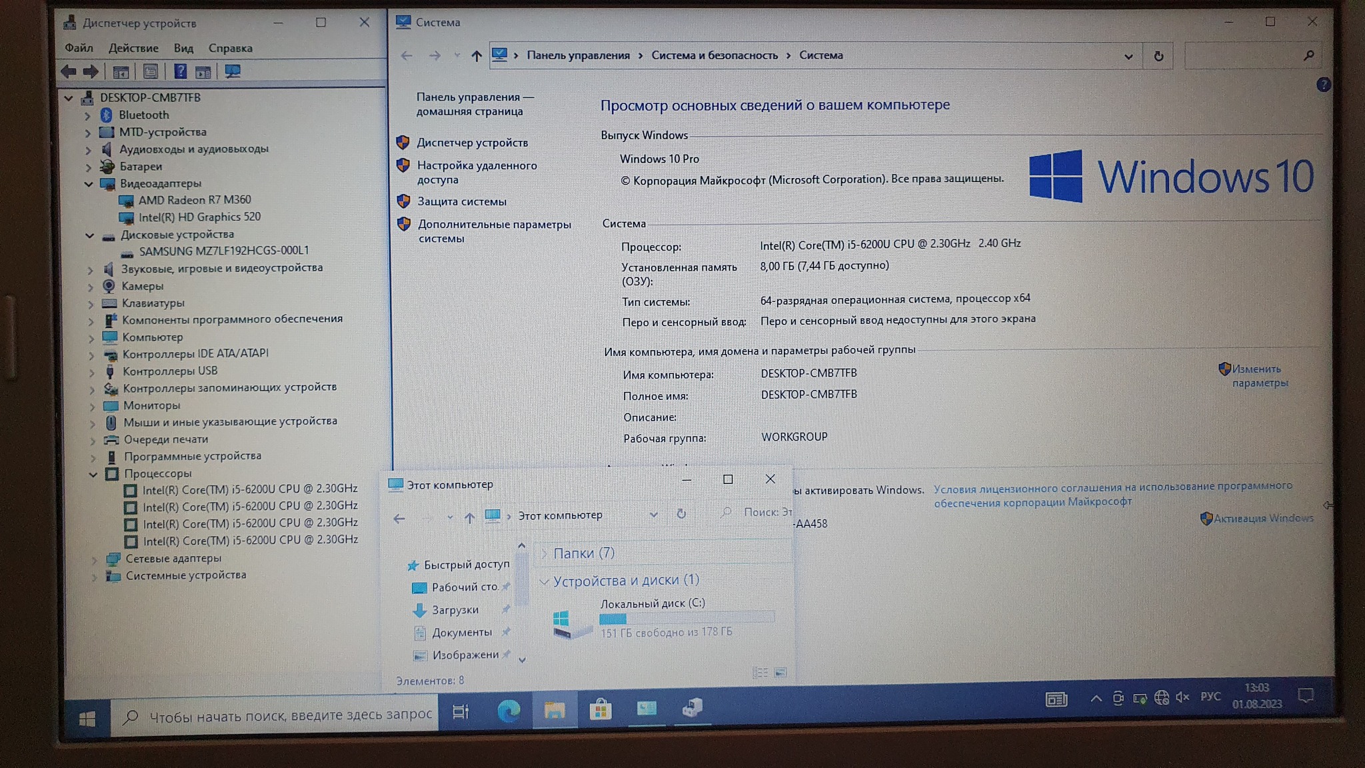
Task: Refresh the System control panel window
Action: coord(1158,57)
